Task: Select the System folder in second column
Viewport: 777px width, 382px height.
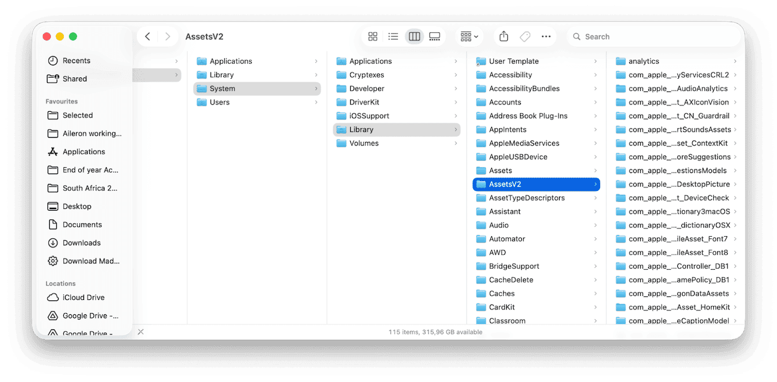Action: (257, 89)
